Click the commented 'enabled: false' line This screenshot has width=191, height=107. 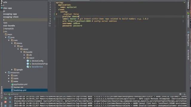[x=71, y=14]
